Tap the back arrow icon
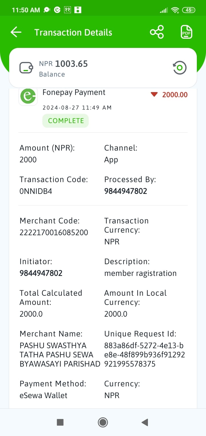The image size is (206, 436). coord(16,32)
